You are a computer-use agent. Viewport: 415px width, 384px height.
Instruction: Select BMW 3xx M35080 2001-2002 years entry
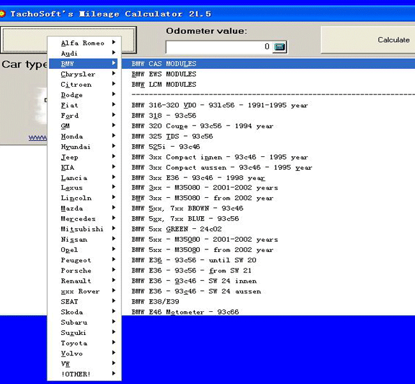pos(268,188)
